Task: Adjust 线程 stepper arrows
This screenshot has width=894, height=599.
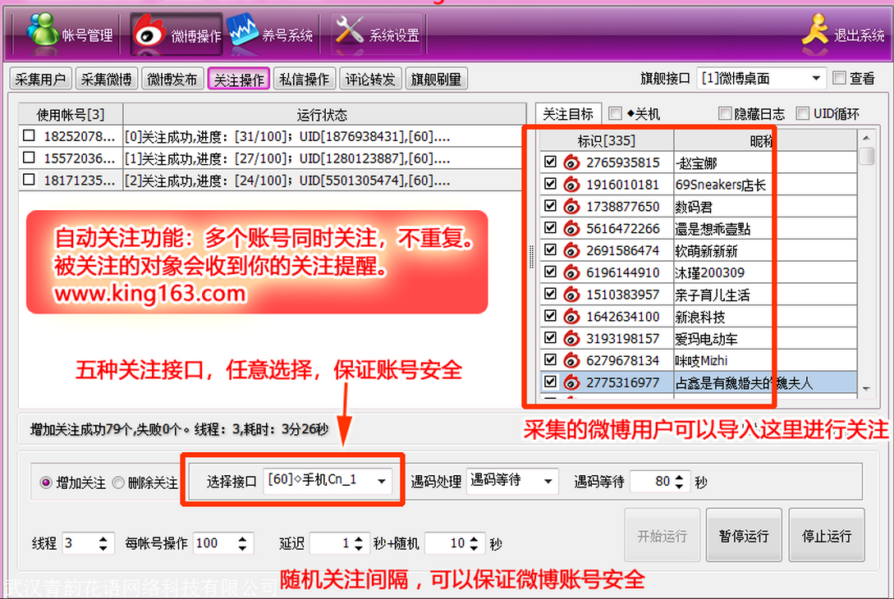Action: click(103, 544)
